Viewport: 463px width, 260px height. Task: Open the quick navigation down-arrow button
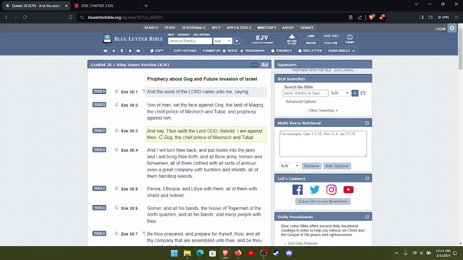[122, 51]
